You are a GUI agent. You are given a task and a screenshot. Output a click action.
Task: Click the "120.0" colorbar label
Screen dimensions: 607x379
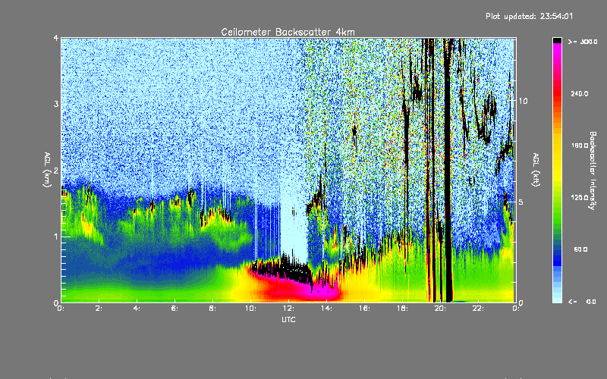(580, 198)
